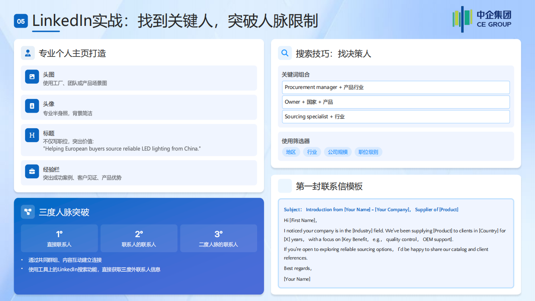Click the H-shaped 标题 icon
This screenshot has height=301, width=535.
pyautogui.click(x=32, y=135)
